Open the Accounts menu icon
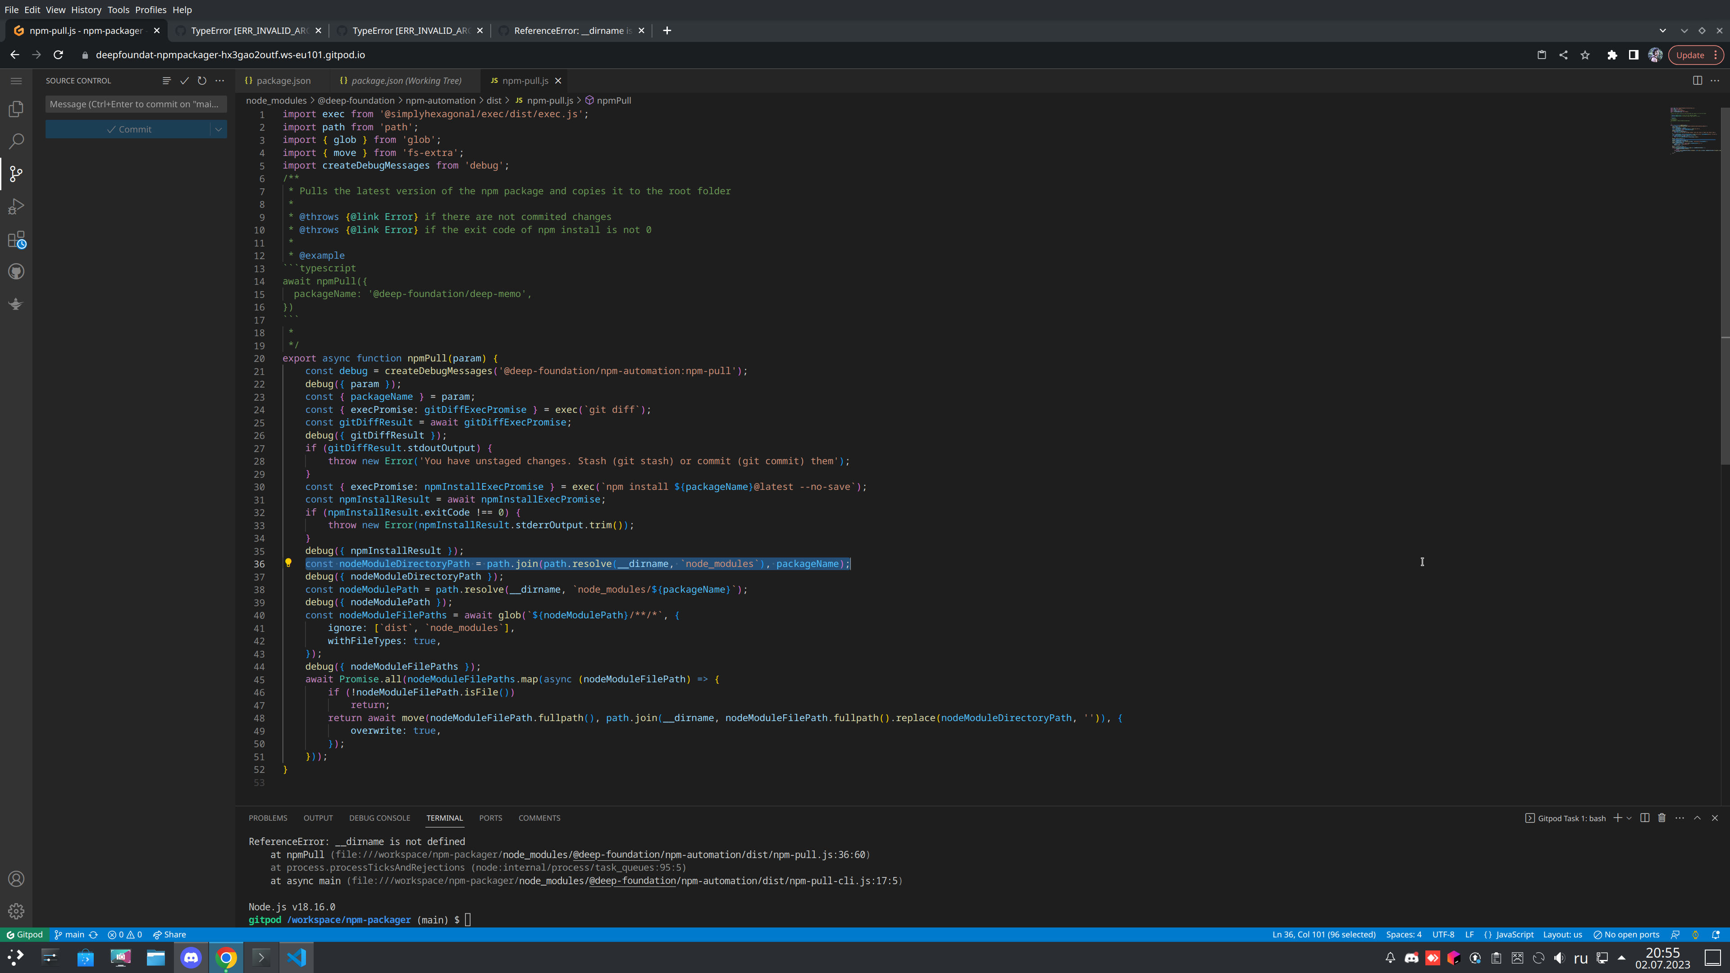This screenshot has width=1730, height=973. (x=16, y=879)
